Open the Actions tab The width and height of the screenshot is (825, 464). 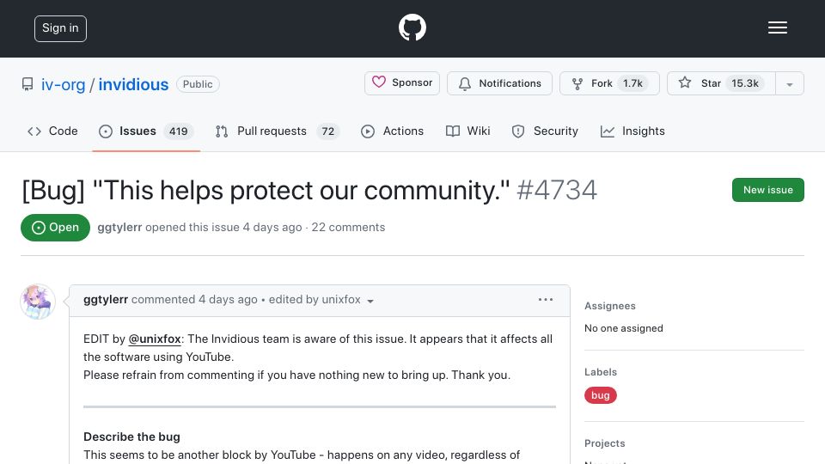[x=392, y=131]
